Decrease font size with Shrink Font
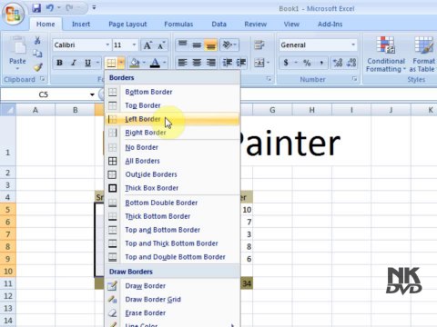Viewport: 437px width, 327px height. [161, 45]
